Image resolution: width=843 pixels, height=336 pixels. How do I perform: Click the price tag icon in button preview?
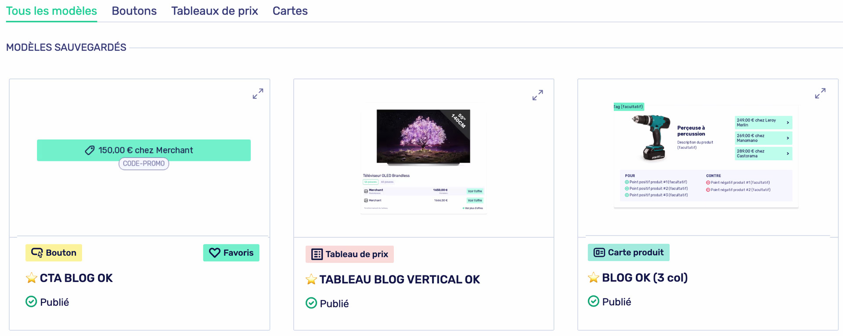pyautogui.click(x=90, y=150)
